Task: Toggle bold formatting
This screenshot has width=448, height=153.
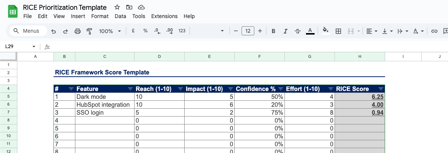Action: pos(274,31)
